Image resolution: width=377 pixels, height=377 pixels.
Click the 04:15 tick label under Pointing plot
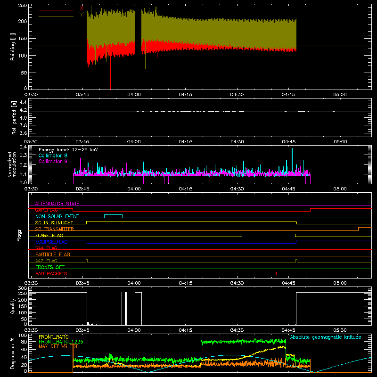(185, 95)
